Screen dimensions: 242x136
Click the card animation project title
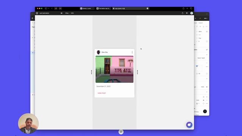[x=44, y=13]
